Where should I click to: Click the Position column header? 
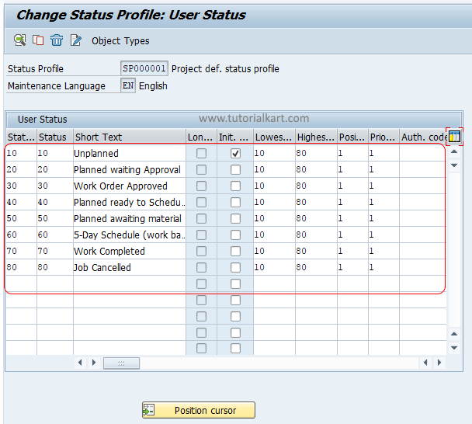[x=352, y=137]
